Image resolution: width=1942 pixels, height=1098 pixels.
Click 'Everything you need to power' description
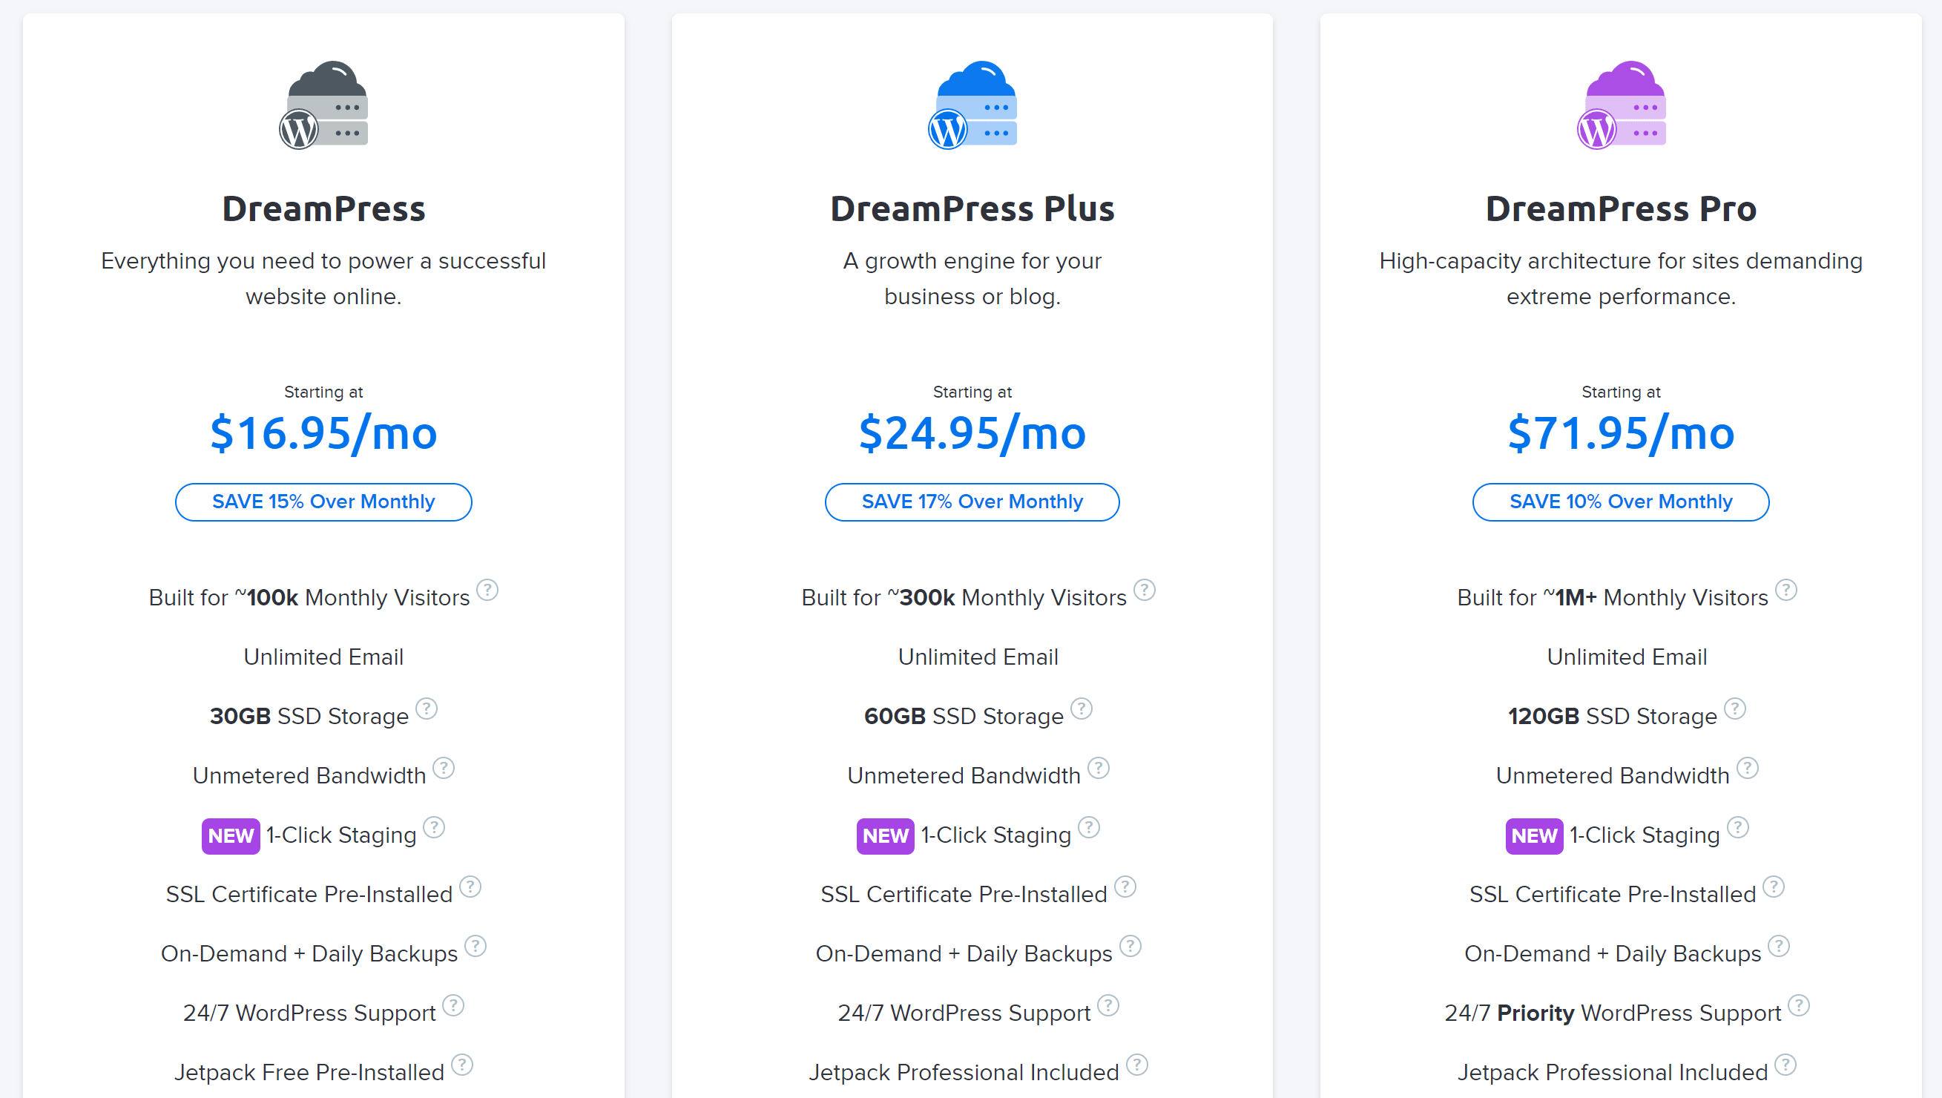[323, 279]
